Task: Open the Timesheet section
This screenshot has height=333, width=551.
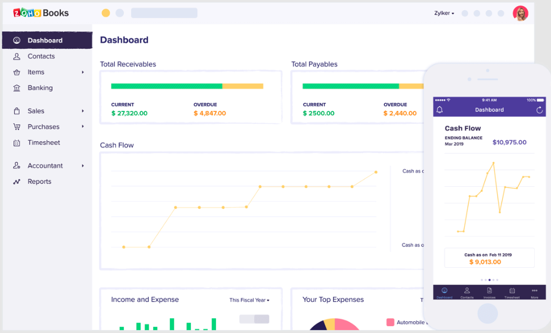Action: [44, 143]
